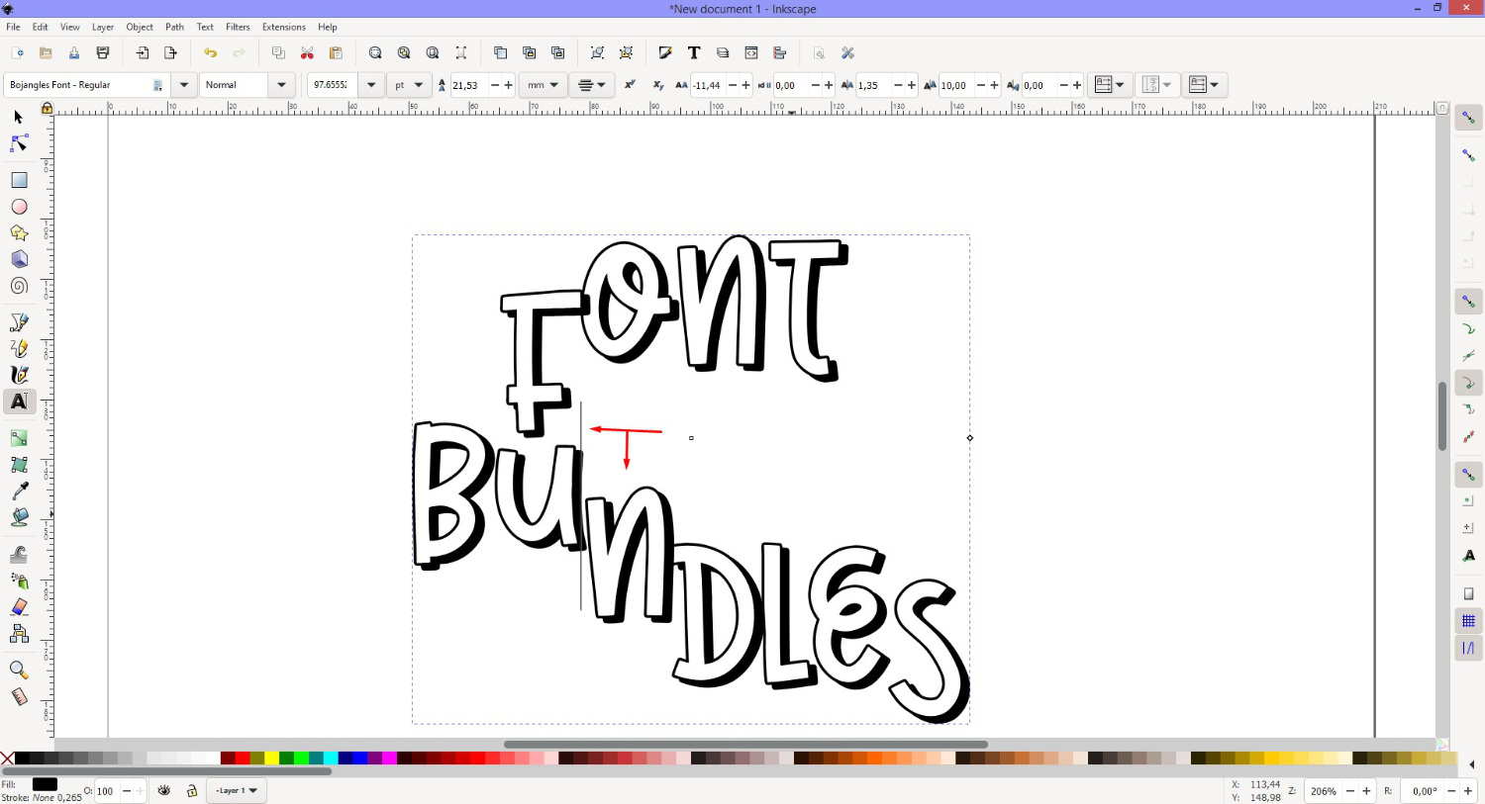1485x804 pixels.
Task: Activate the Measure ruler tool
Action: [19, 697]
